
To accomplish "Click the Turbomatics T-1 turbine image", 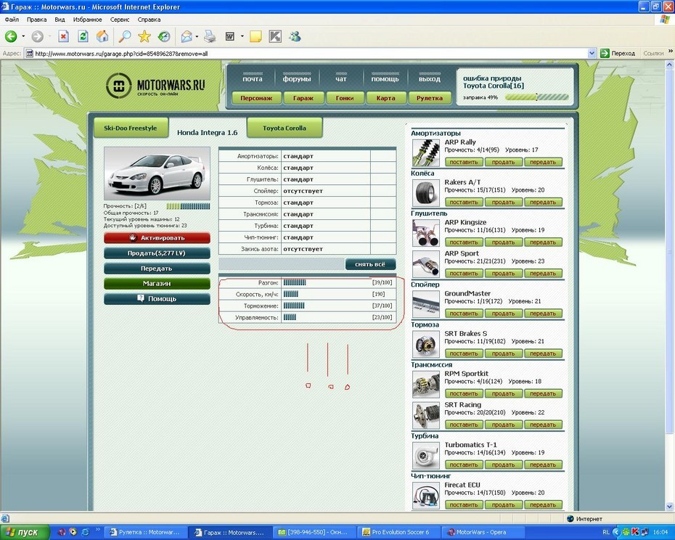I will (x=426, y=455).
